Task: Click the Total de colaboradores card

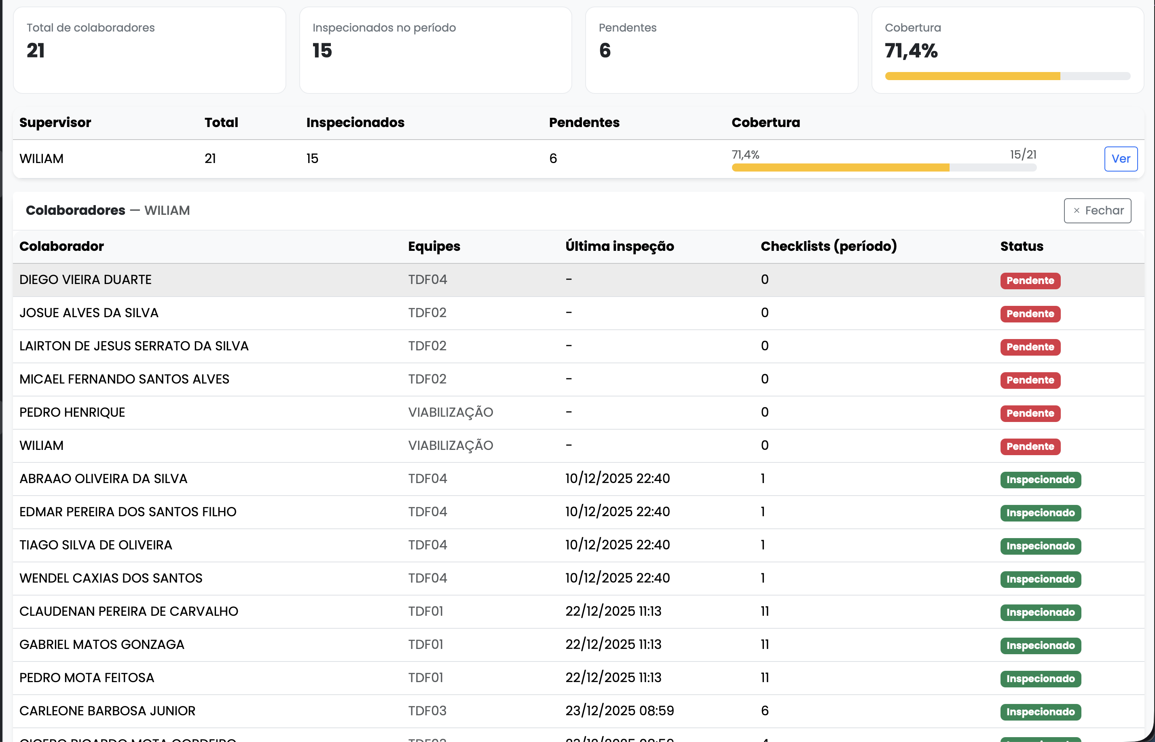Action: (x=149, y=50)
